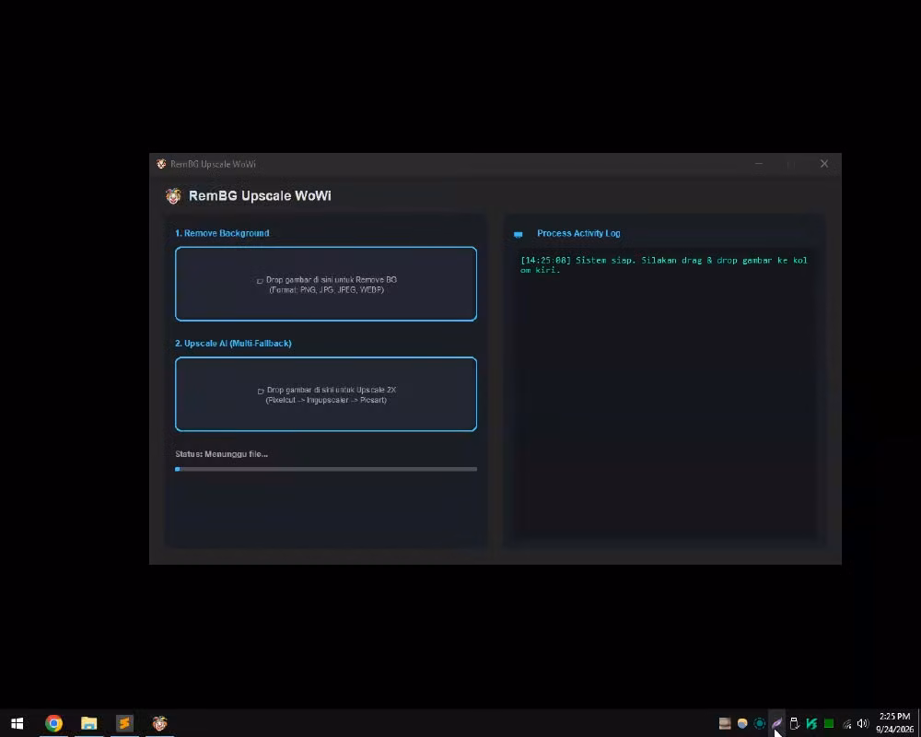Open File Explorer from the taskbar
The height and width of the screenshot is (737, 921).
[x=88, y=723]
